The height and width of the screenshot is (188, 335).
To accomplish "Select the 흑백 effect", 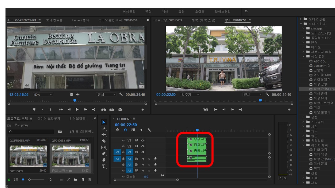I will (x=317, y=168).
